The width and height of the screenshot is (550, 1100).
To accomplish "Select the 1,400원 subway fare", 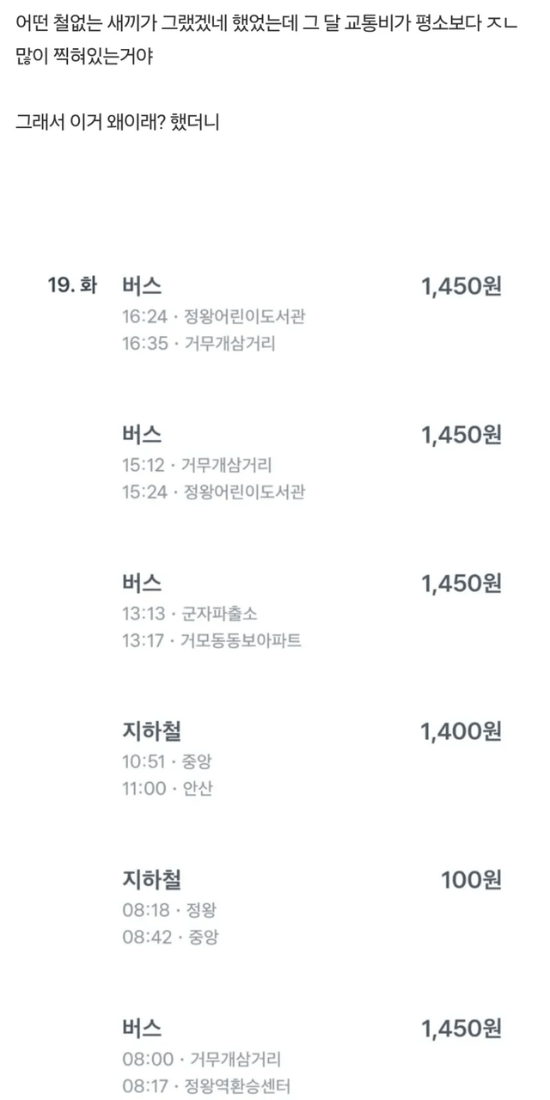I will pos(461,732).
